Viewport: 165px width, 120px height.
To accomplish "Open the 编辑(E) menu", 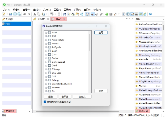I will [17, 10].
